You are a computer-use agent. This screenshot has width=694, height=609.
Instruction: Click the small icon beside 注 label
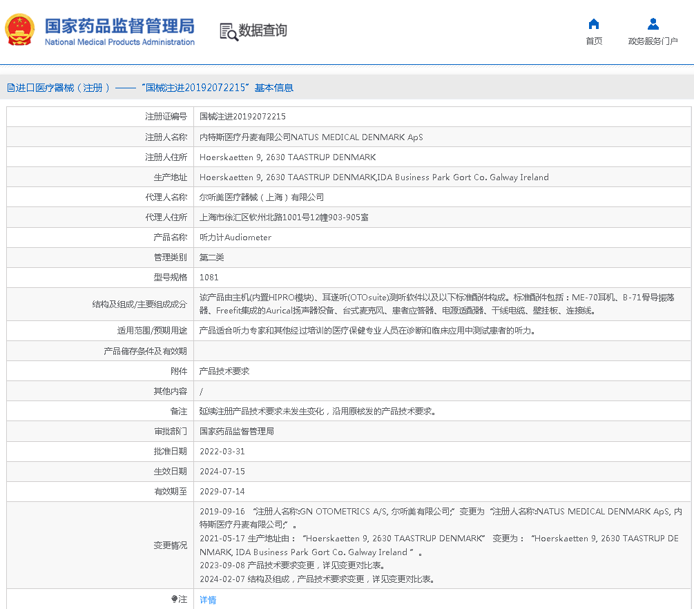[174, 599]
